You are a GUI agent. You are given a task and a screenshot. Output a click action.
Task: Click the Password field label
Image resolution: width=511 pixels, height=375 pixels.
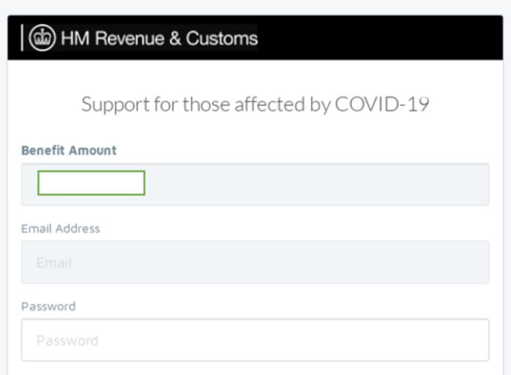pos(48,306)
